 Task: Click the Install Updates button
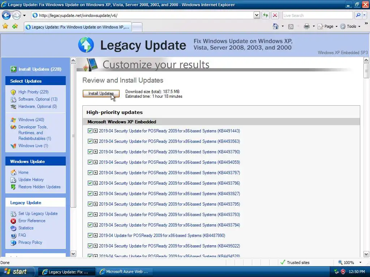point(101,93)
